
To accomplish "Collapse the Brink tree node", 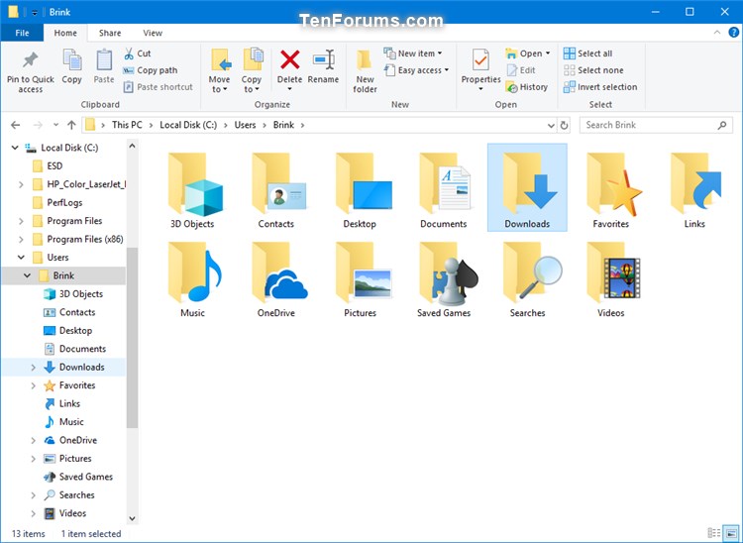I will [28, 275].
